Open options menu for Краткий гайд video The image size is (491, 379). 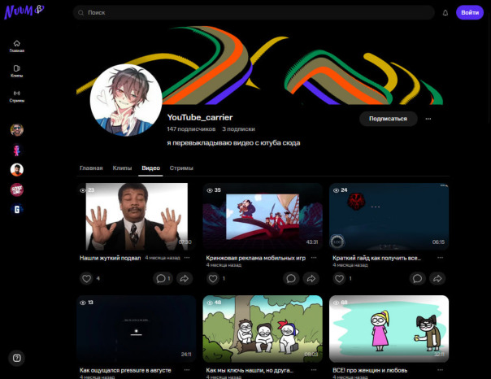[440, 258]
